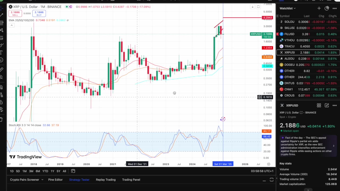Open the Trading Panel tab
This screenshot has height=191, width=340.
[131, 180]
